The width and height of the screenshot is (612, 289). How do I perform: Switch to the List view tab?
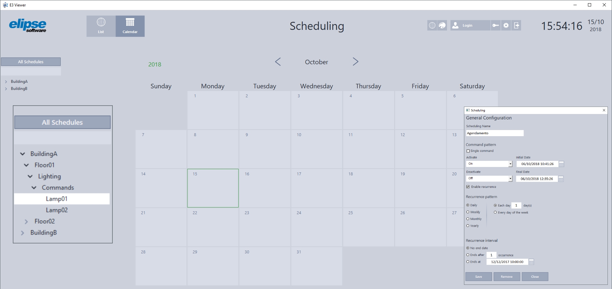[x=101, y=26]
